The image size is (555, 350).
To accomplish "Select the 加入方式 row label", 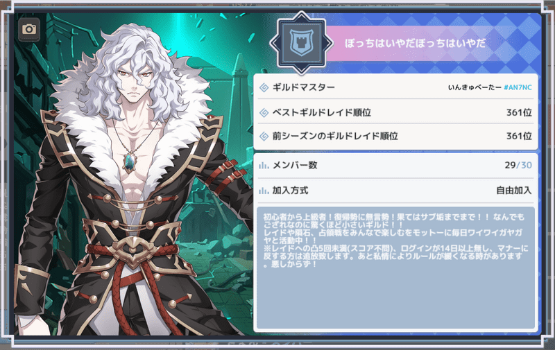I will (x=290, y=191).
